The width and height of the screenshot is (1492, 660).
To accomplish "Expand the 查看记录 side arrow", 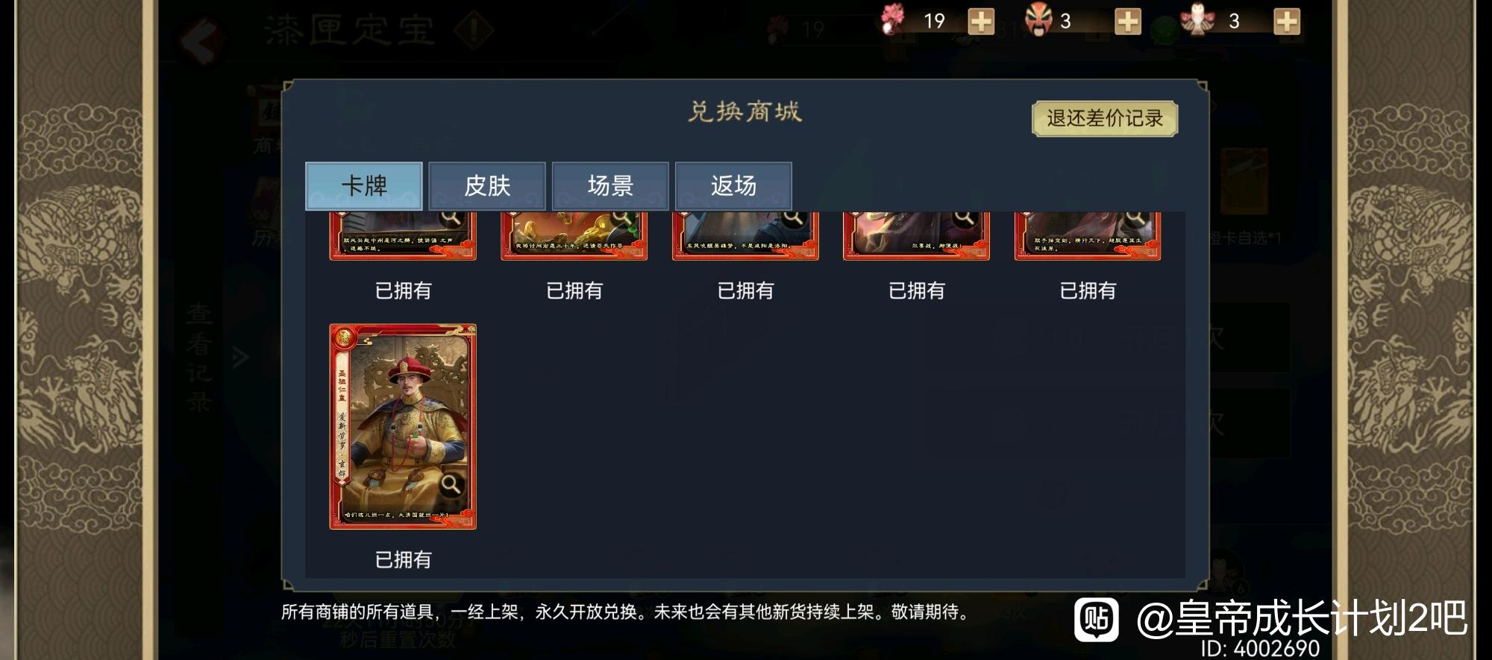I will (240, 358).
